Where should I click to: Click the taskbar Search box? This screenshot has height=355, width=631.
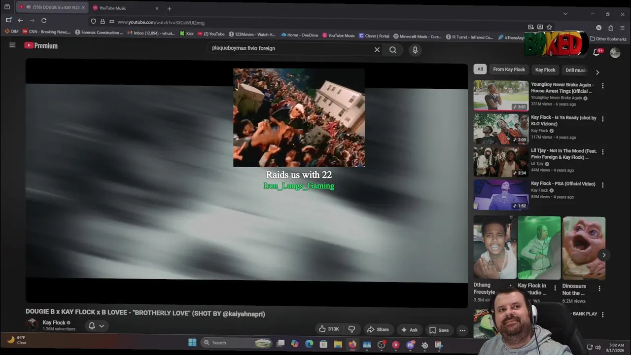(x=237, y=343)
